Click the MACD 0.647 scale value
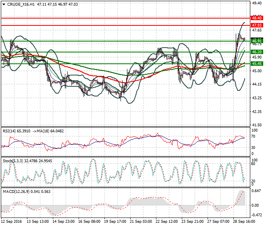This screenshot has height=226, width=266. click(x=256, y=191)
